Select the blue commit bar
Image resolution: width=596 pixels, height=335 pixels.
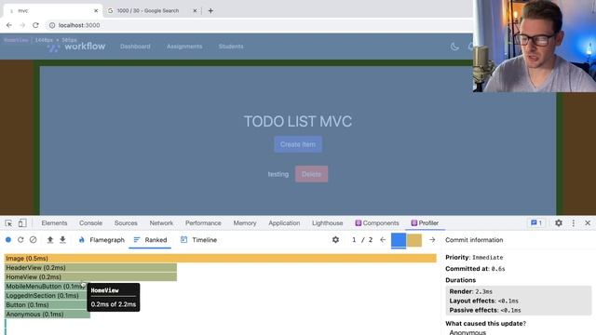point(399,240)
